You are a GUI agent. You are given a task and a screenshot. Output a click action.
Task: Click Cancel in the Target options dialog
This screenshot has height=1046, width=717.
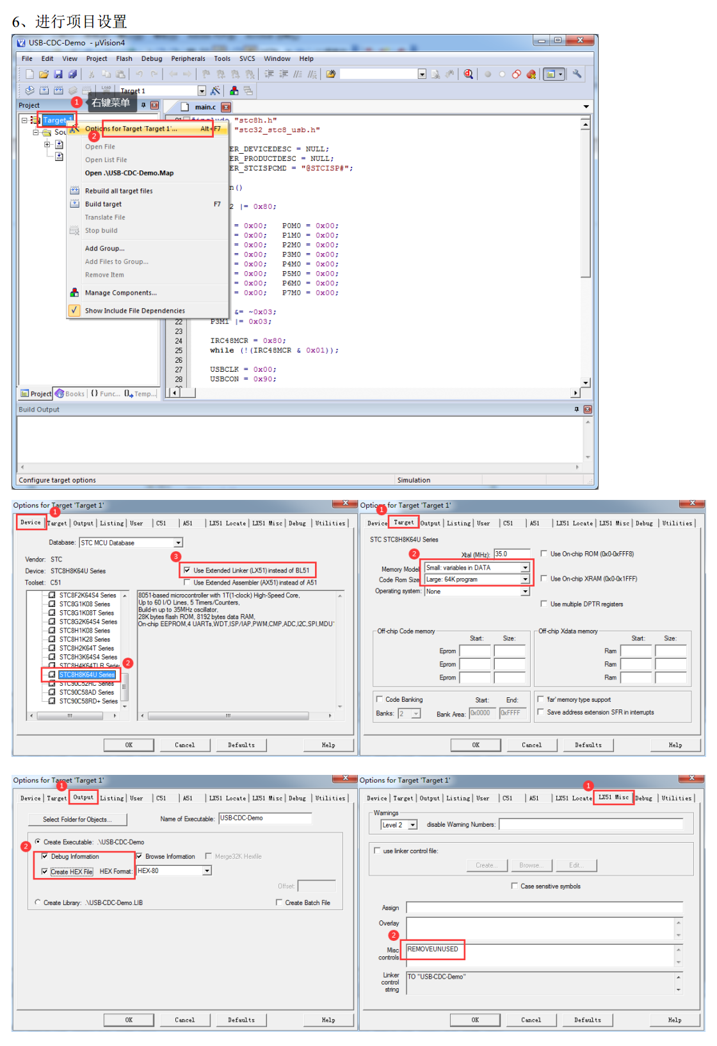[x=531, y=745]
